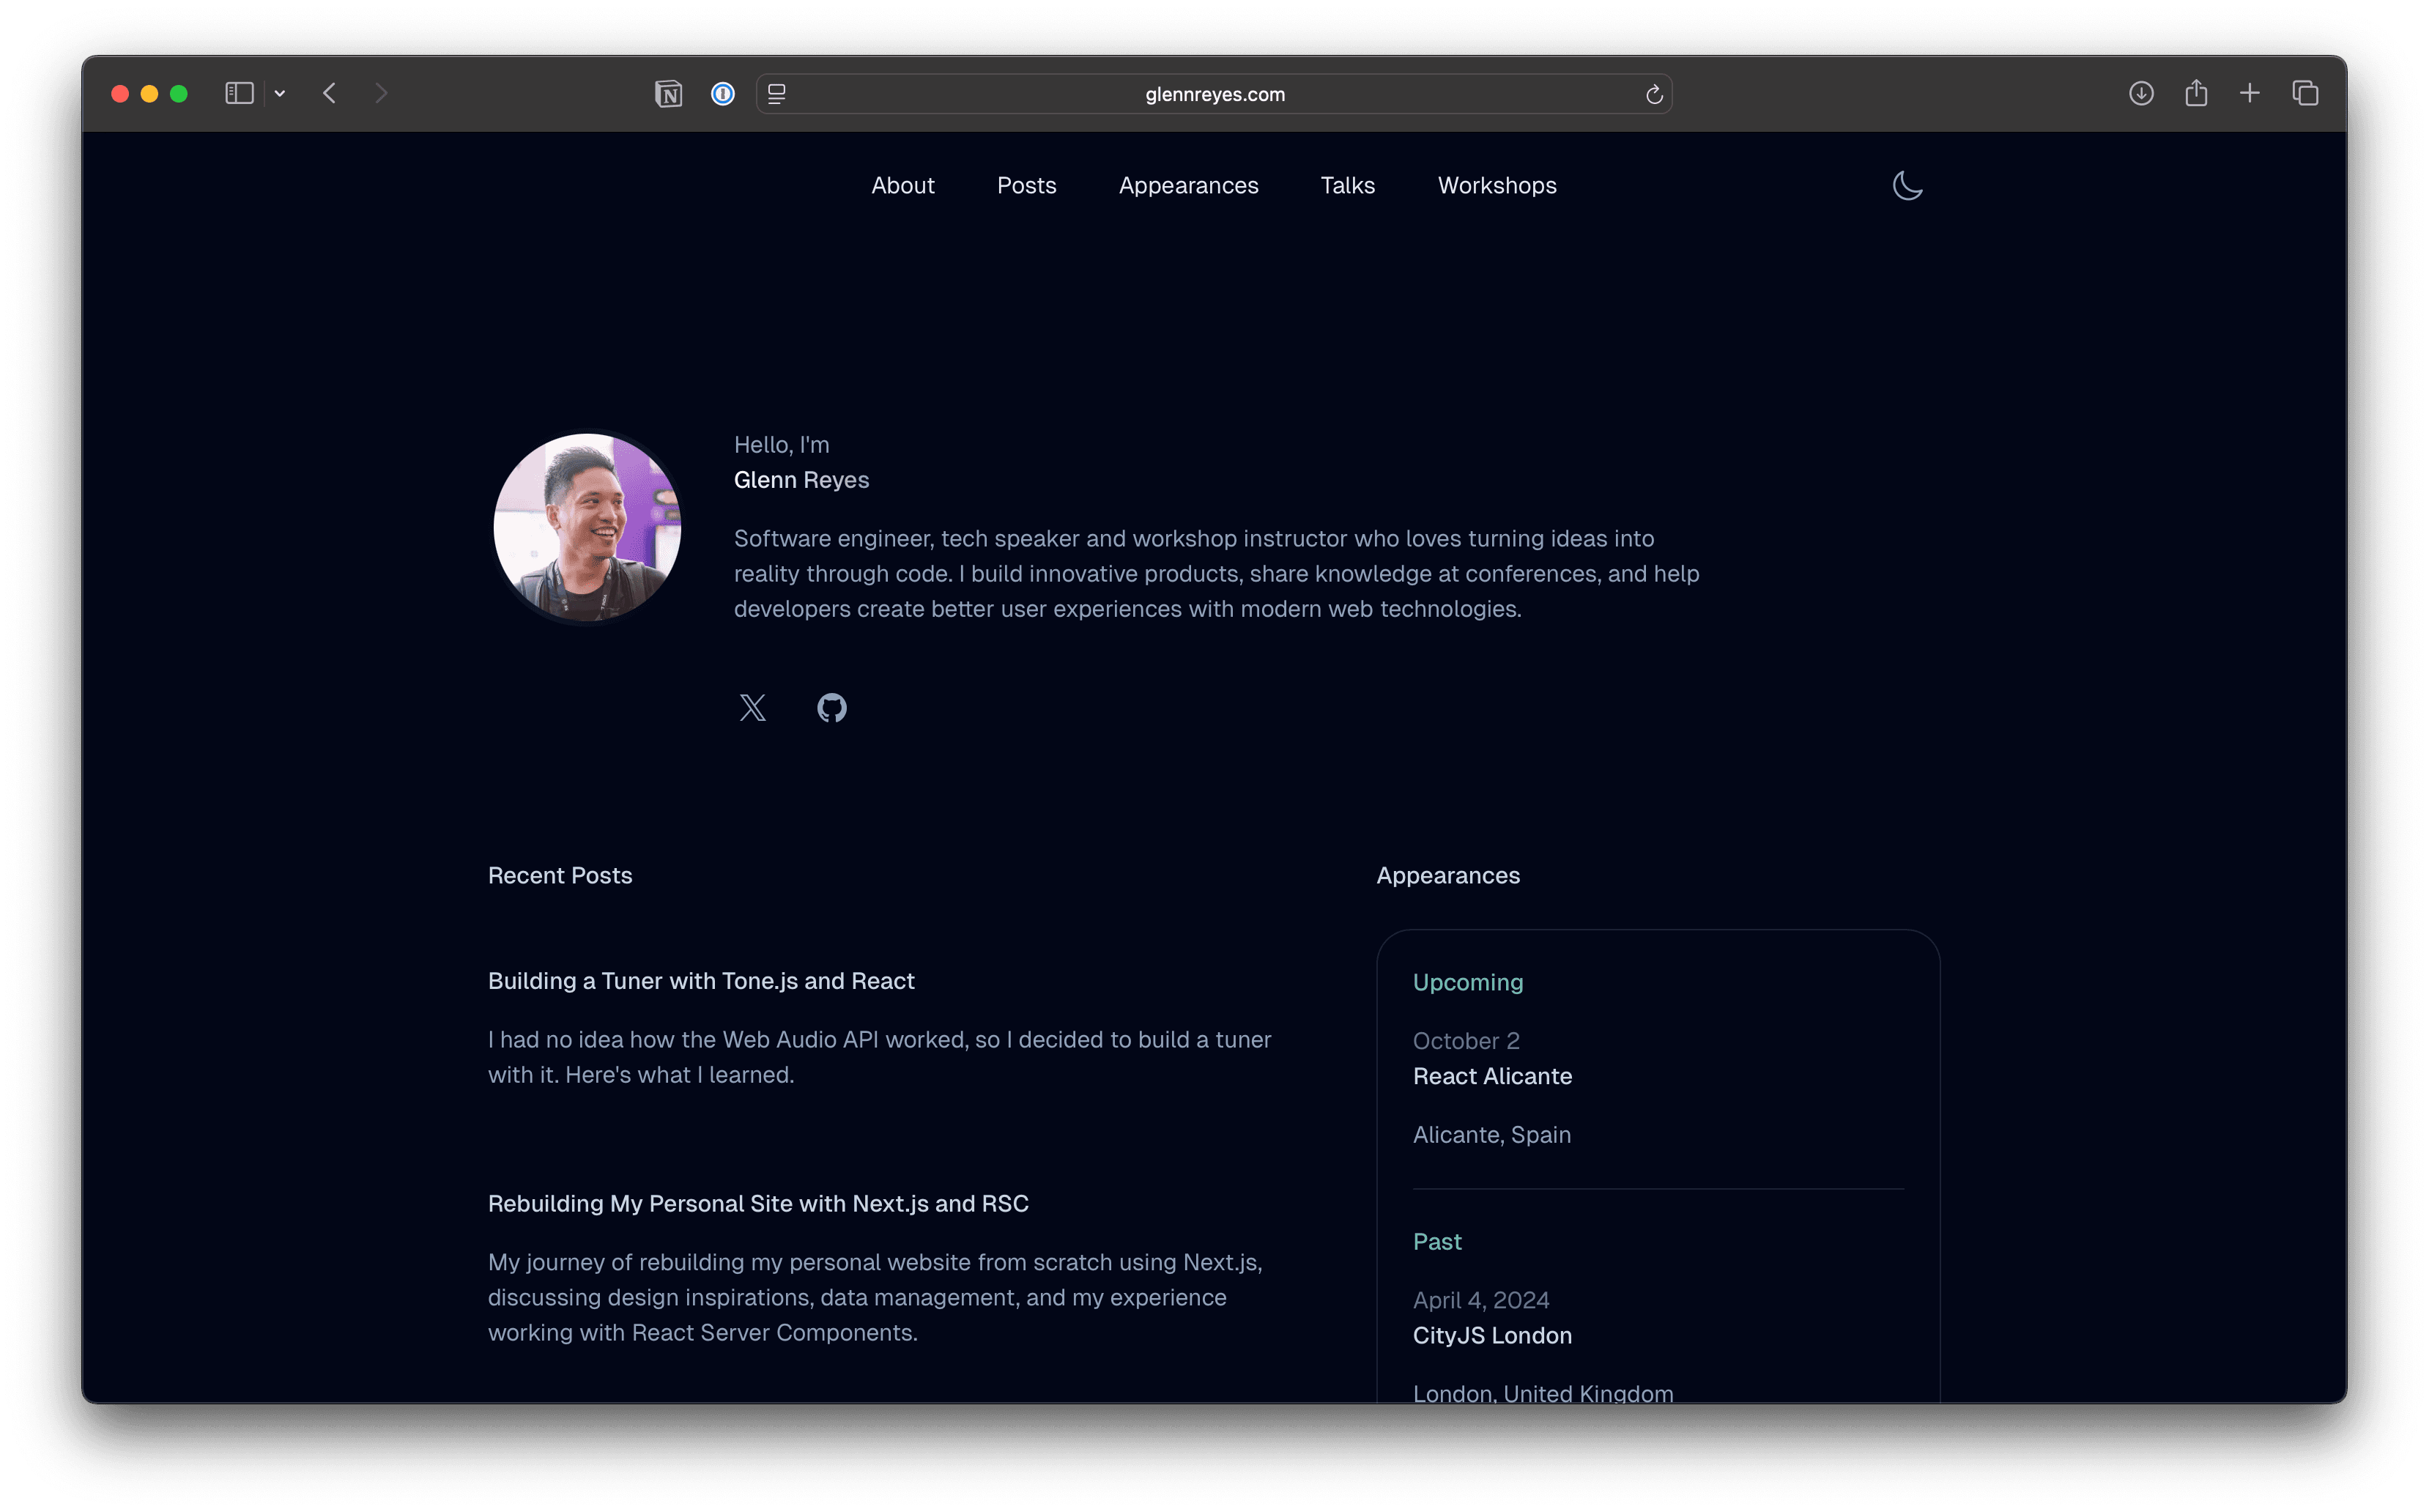Image resolution: width=2429 pixels, height=1512 pixels.
Task: Open the page reader menu icon
Action: tap(777, 94)
